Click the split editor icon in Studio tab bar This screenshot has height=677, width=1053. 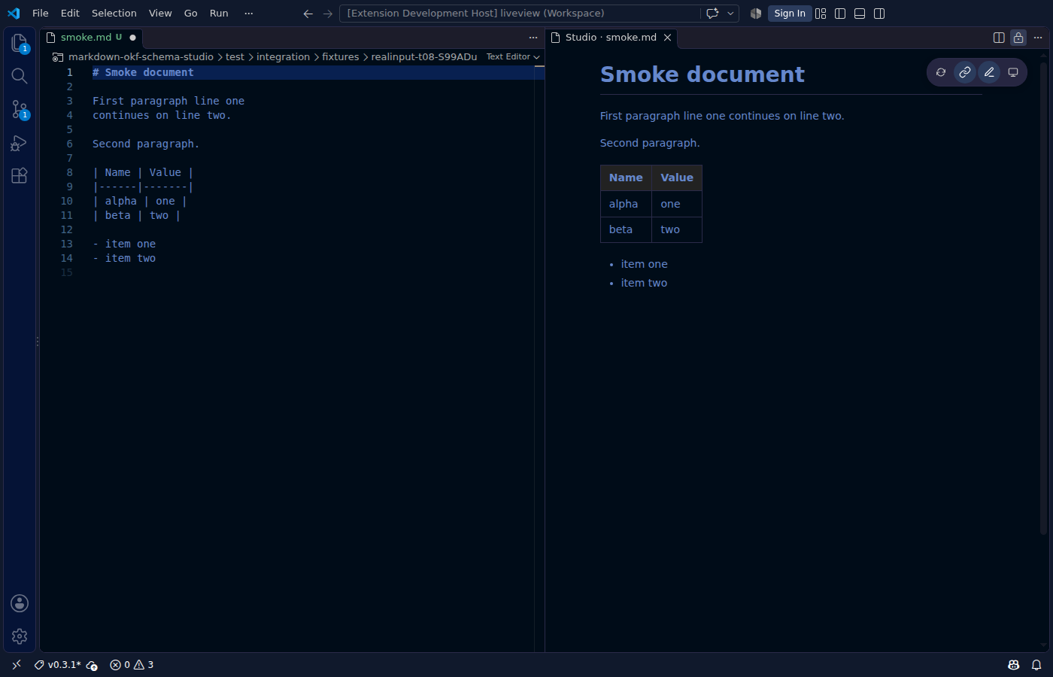(x=999, y=38)
